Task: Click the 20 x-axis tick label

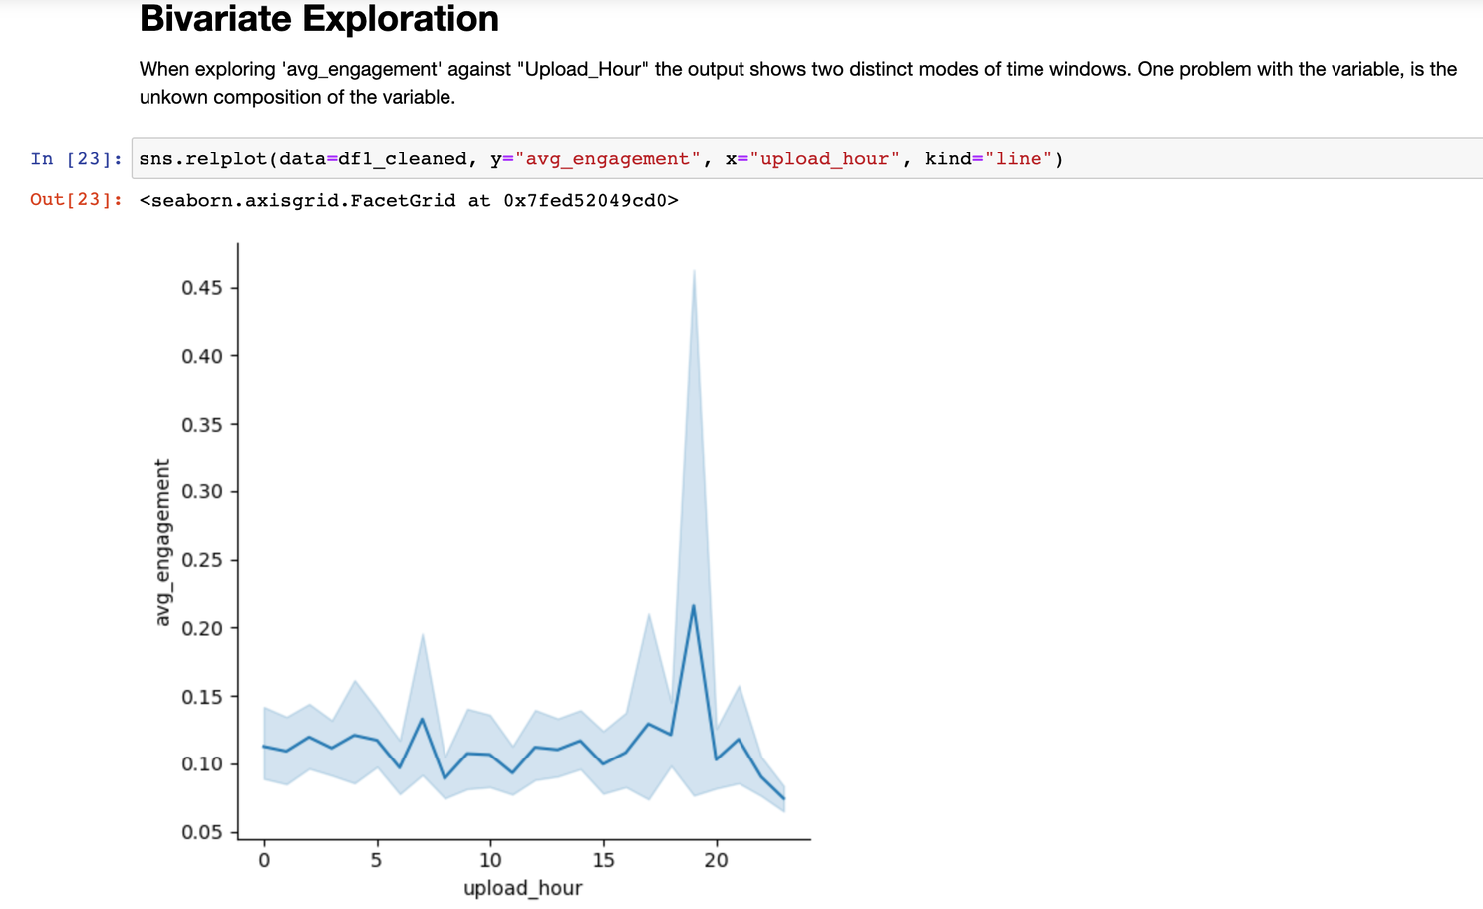Action: pyautogui.click(x=716, y=860)
